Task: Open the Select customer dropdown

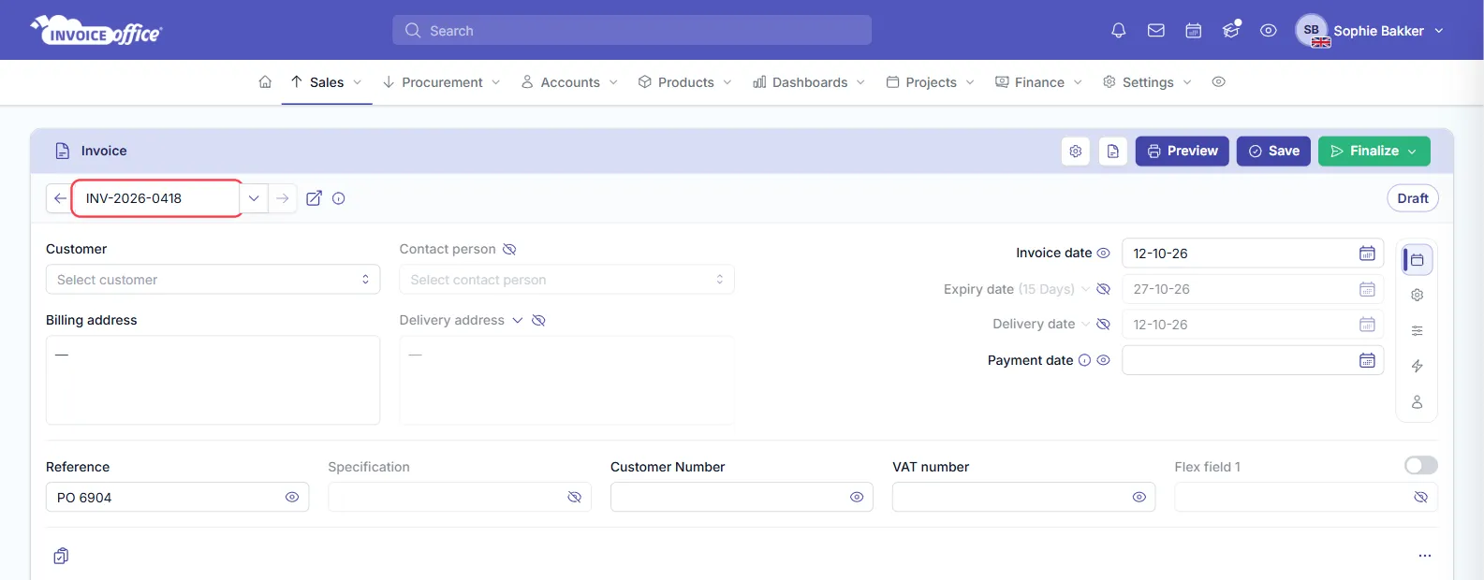Action: click(x=213, y=280)
